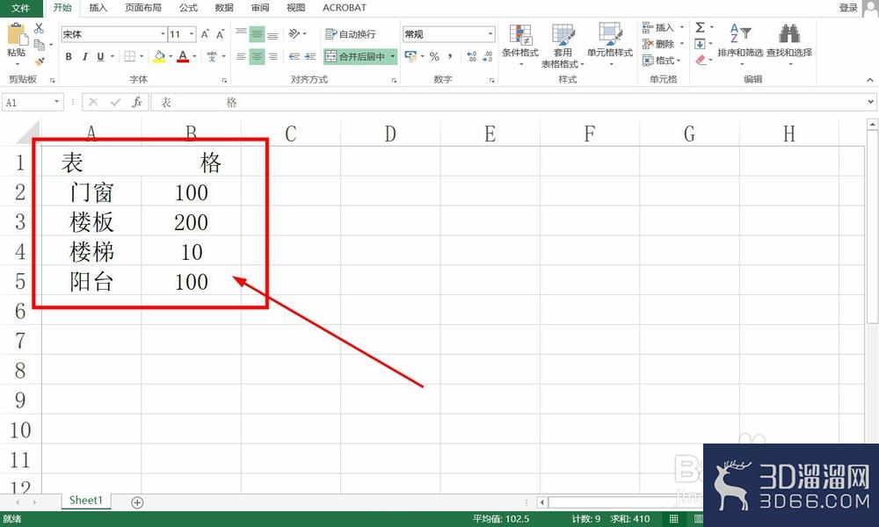Toggle bottom vertical alignment
The width and height of the screenshot is (879, 527).
pyautogui.click(x=273, y=34)
